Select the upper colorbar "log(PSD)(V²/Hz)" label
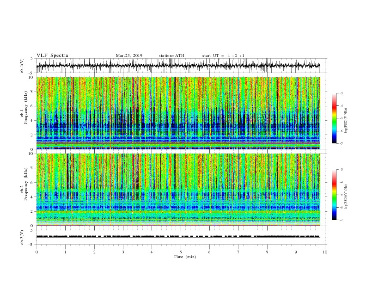This screenshot has height=283, width=366. [x=346, y=121]
